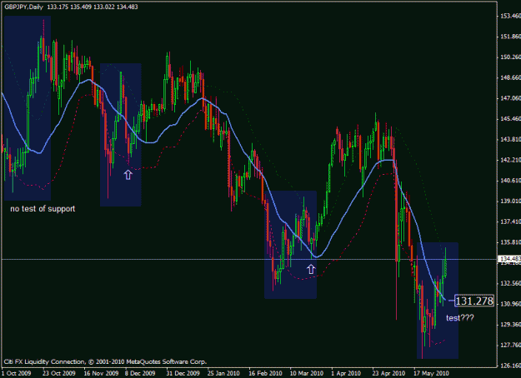The image size is (521, 378).
Task: Click the 1 Oct 2009 date label
Action: pyautogui.click(x=16, y=373)
